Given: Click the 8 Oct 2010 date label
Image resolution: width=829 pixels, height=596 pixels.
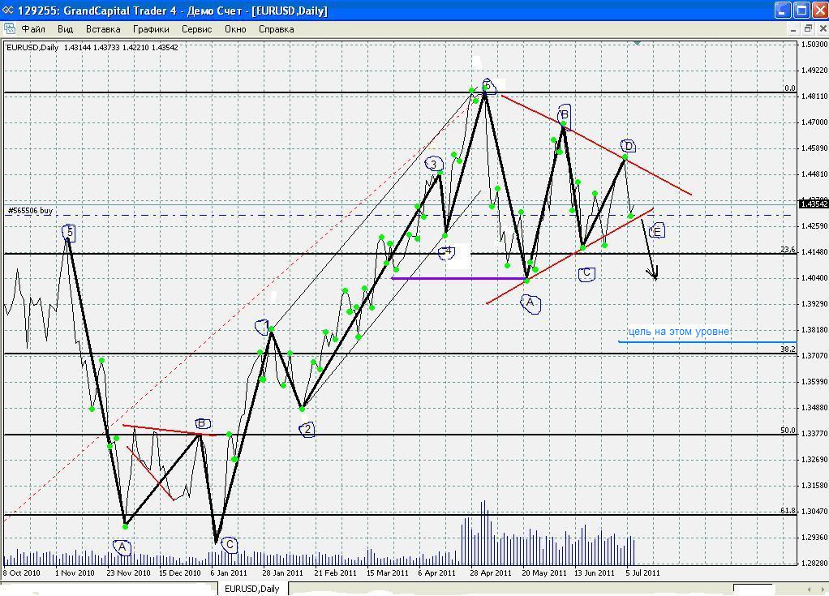Looking at the screenshot, I should point(22,572).
